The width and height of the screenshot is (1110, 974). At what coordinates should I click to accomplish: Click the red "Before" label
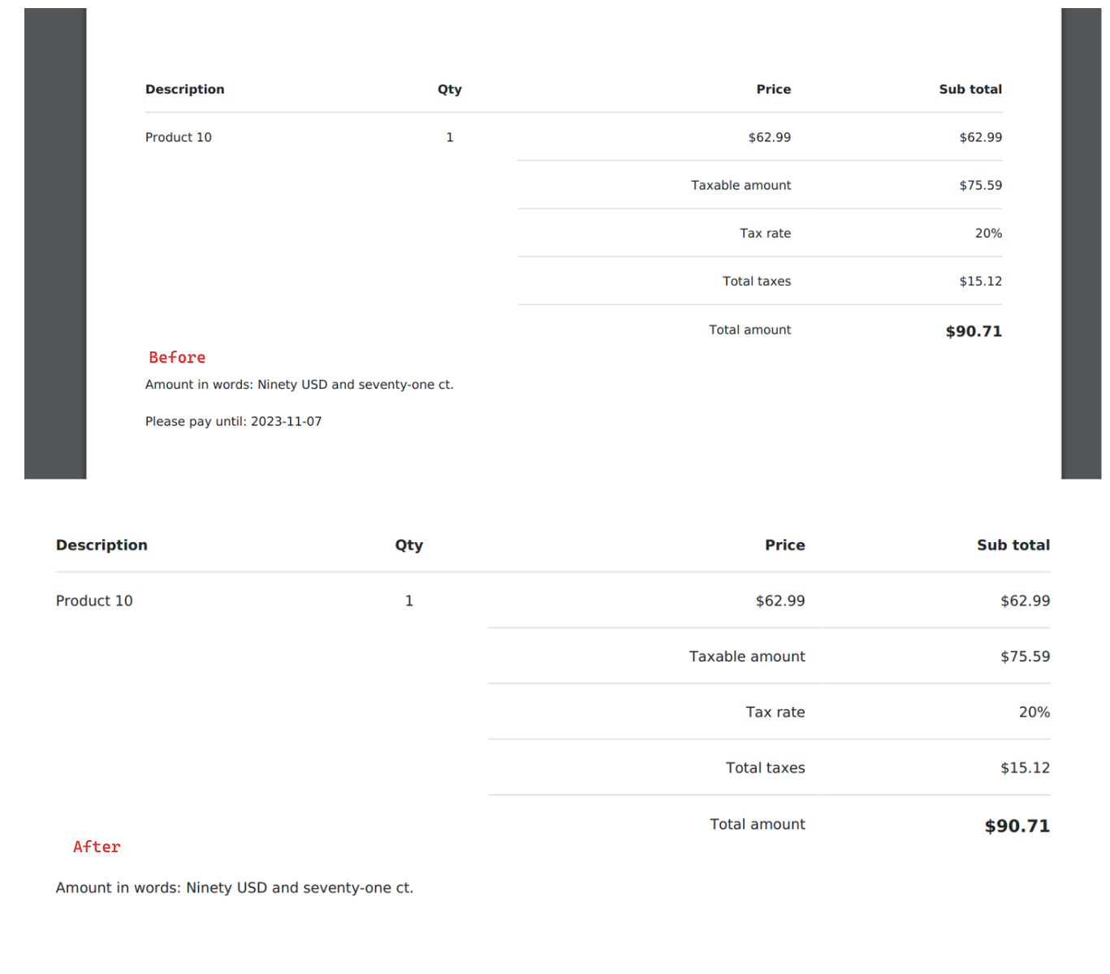coord(177,358)
